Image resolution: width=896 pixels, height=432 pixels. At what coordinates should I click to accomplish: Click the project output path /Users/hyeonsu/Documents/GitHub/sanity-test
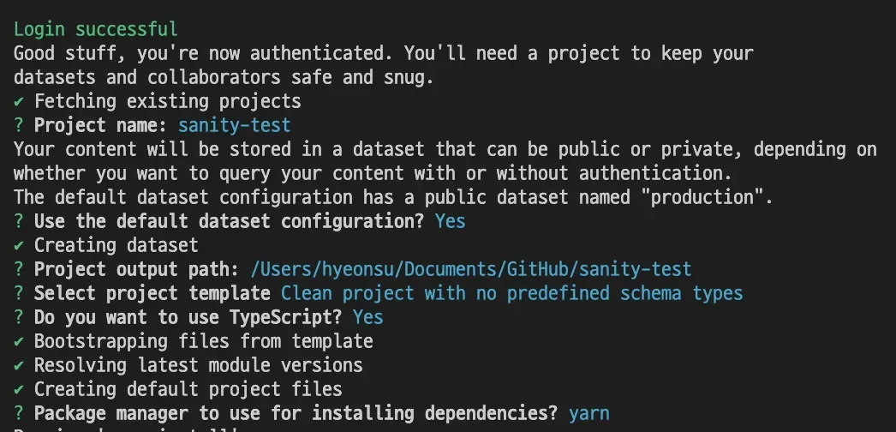(470, 269)
